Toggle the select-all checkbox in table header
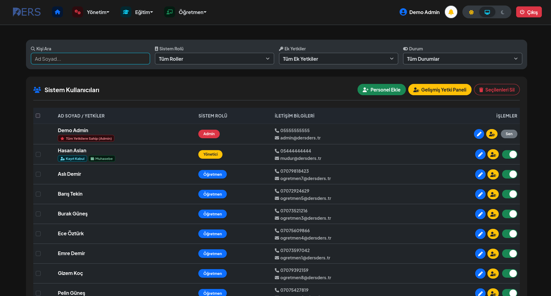This screenshot has width=551, height=296. 38,116
